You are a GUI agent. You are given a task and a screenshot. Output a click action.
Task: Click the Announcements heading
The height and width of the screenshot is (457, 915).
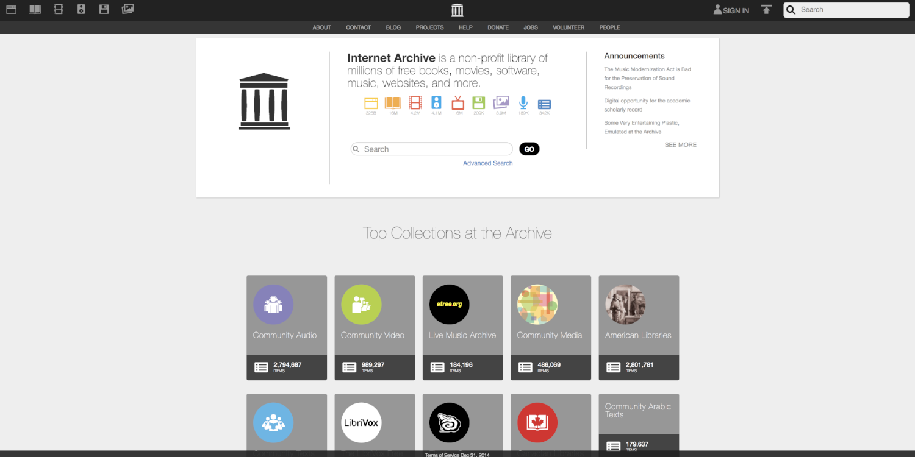634,56
